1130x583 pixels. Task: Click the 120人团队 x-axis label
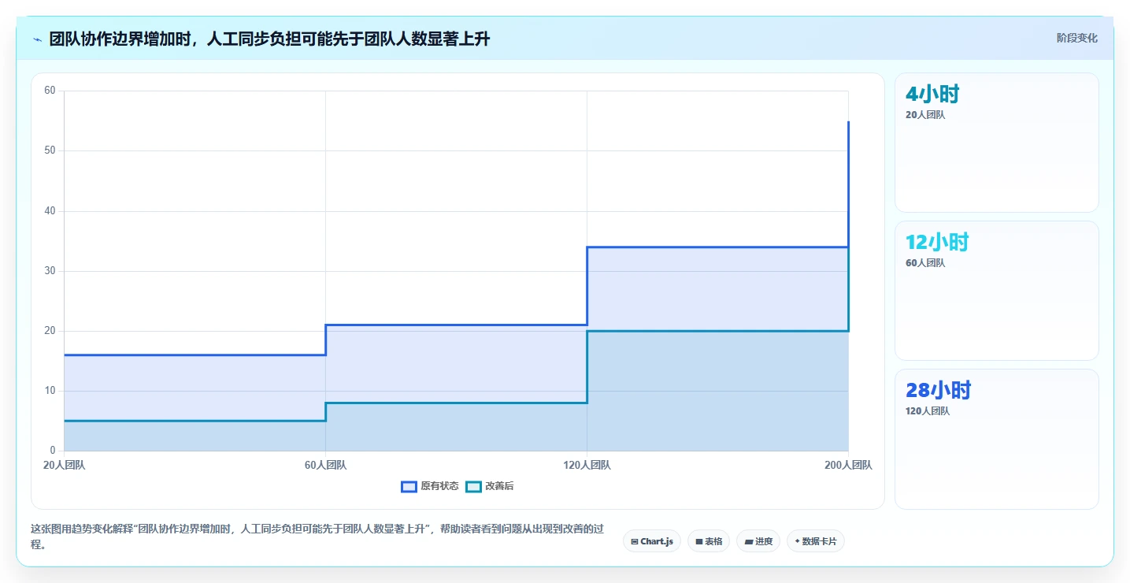(x=587, y=466)
